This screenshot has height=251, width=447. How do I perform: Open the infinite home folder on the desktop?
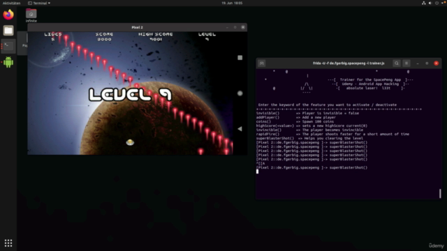[31, 15]
